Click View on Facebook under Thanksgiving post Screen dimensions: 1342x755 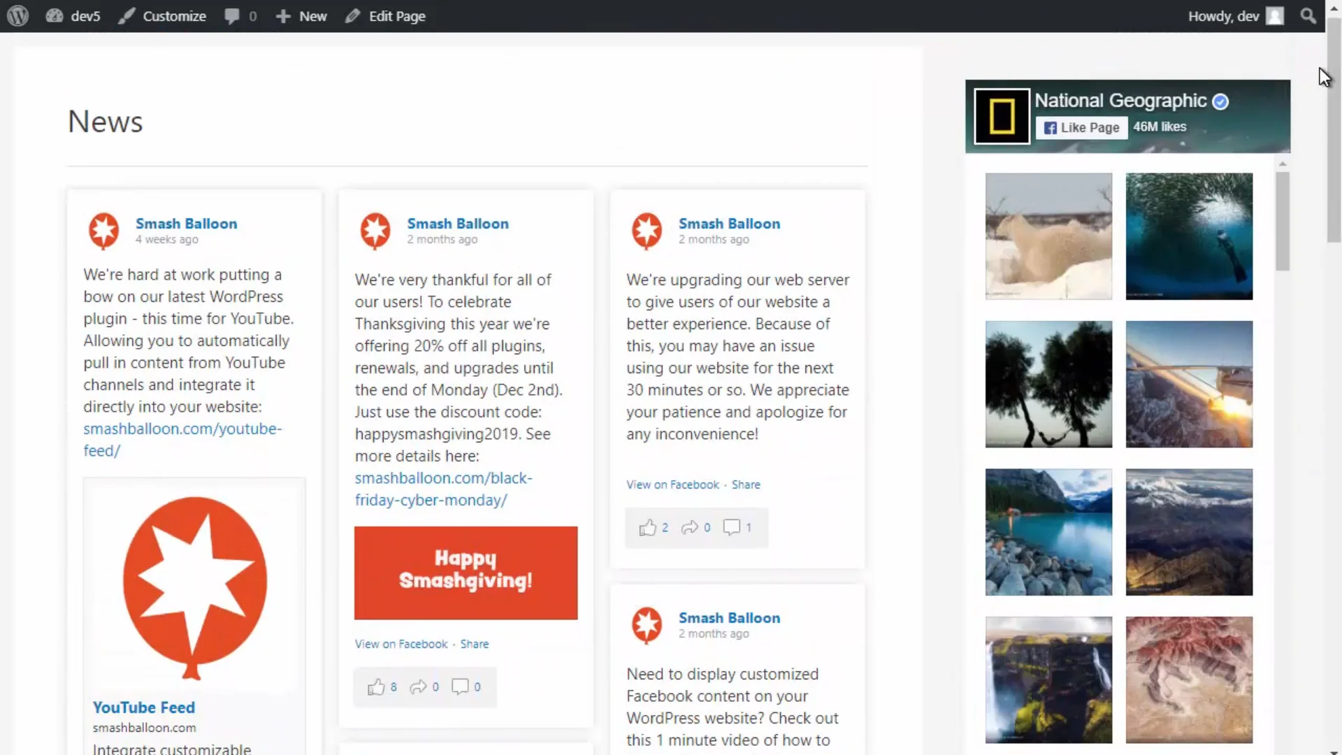(401, 644)
